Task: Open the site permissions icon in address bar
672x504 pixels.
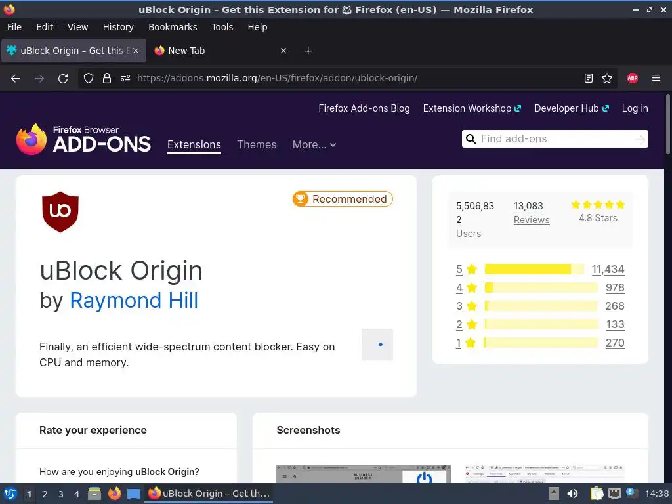Action: 125,79
